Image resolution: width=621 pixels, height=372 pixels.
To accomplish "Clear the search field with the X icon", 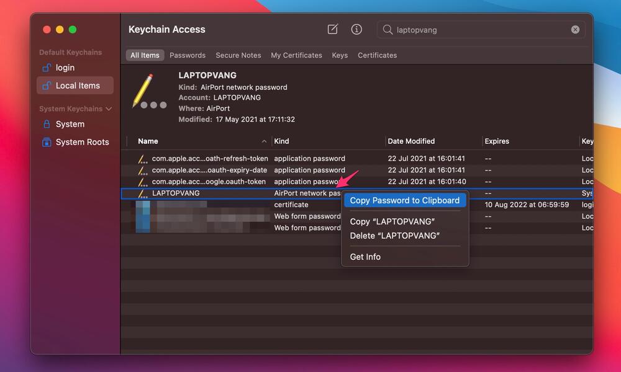I will [575, 30].
